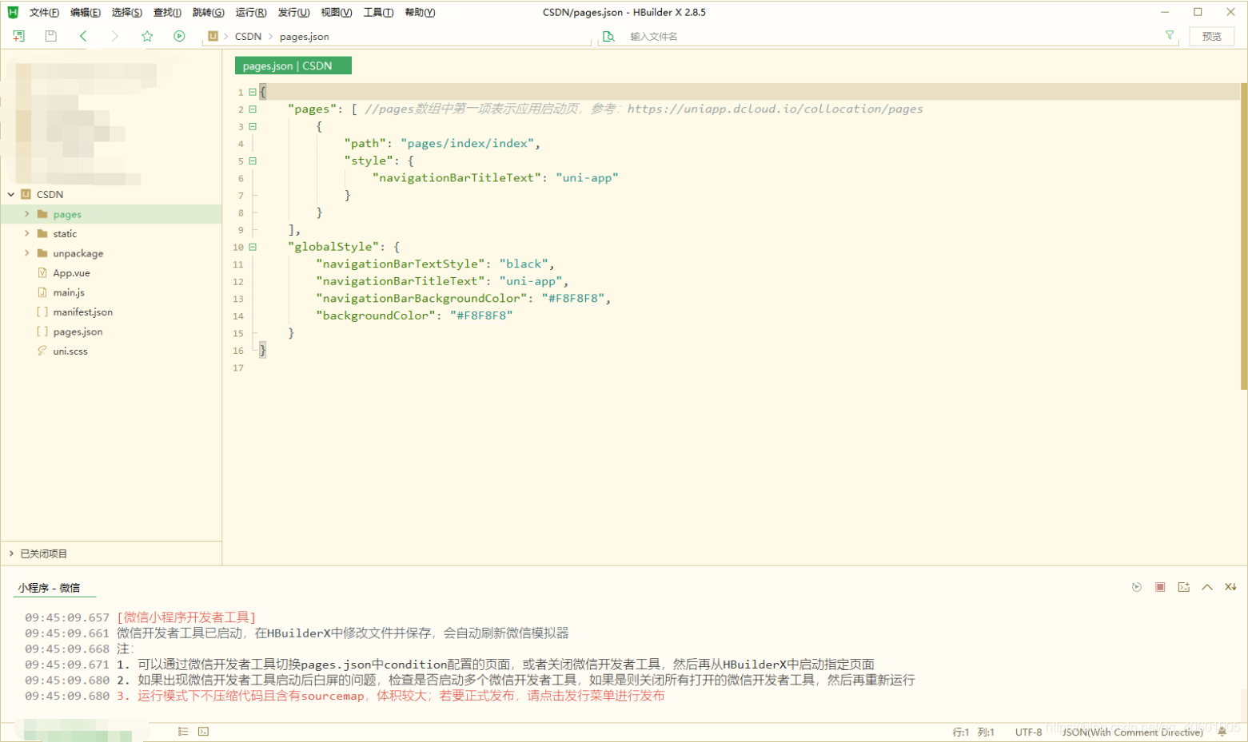
Task: Open uni.scss in the project tree
Action: (x=70, y=351)
